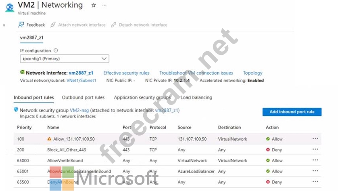Viewport: 338px width, 193px height.
Task: Choose Attach network interface
Action: (x=82, y=25)
